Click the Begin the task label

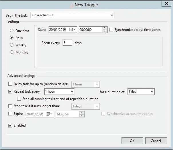coord(17,15)
